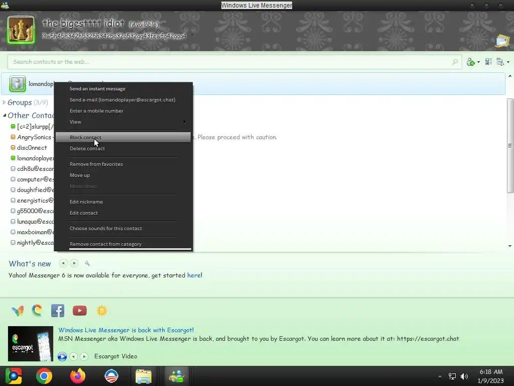Viewport: 514px width, 386px height.
Task: Click the scroll up arrow of contact list
Action: coord(510,76)
